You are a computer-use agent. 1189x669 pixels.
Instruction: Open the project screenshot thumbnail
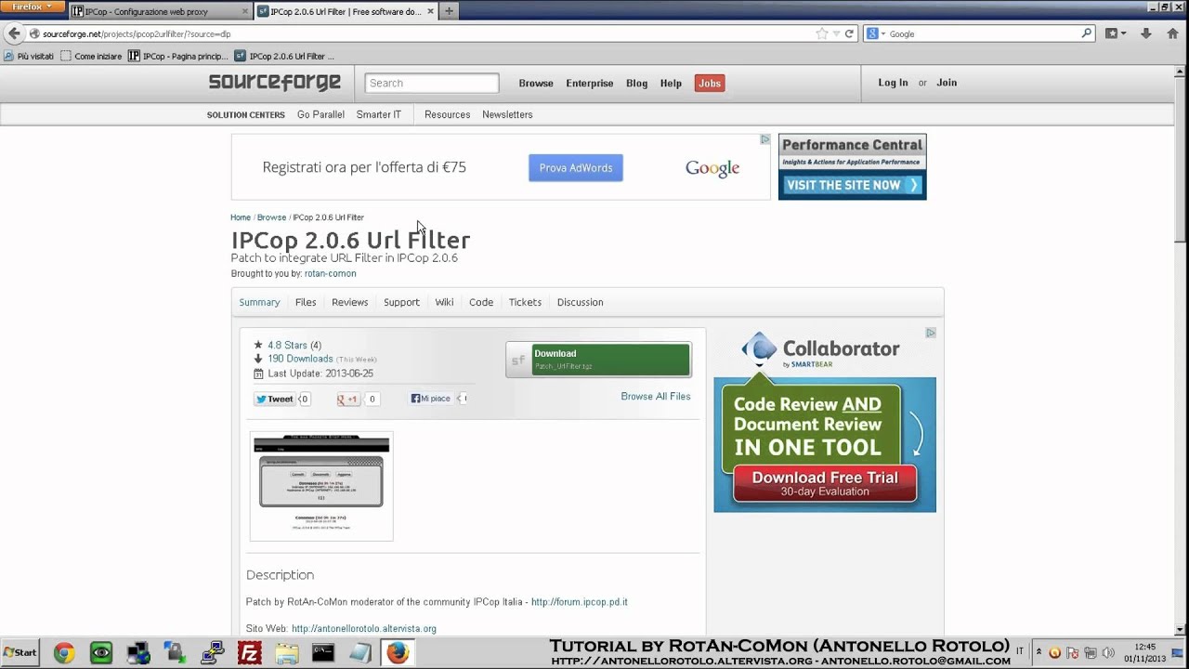click(321, 485)
